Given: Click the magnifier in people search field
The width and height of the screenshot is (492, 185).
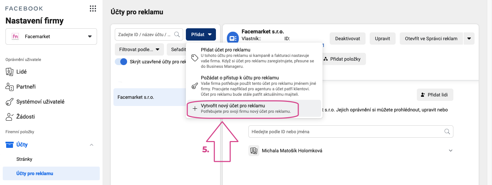Looking at the screenshot, I should click(447, 132).
